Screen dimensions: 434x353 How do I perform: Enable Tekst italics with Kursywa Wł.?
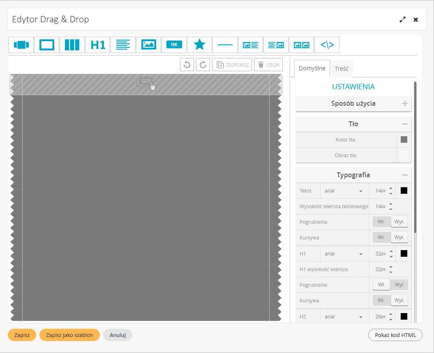click(x=381, y=237)
